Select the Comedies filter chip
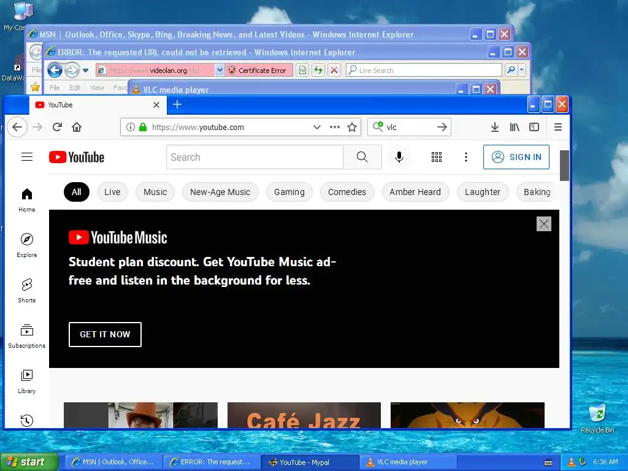This screenshot has width=628, height=471. pos(347,192)
